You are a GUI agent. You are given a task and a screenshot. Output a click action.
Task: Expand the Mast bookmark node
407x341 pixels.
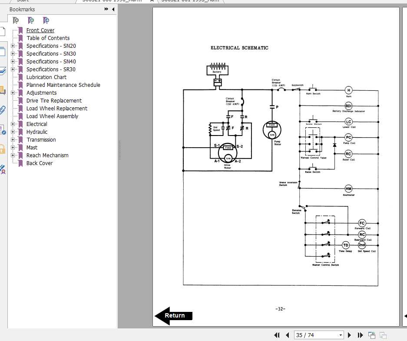pos(13,148)
